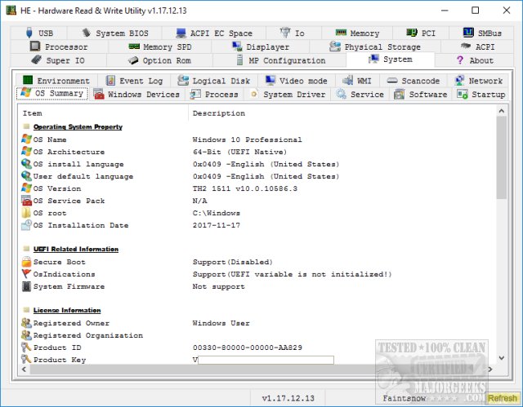Click the About question mark icon
This screenshot has width=523, height=407.
tap(460, 60)
